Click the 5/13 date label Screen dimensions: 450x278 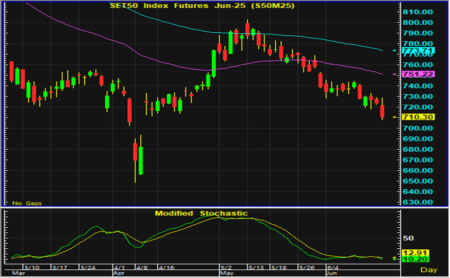point(256,268)
